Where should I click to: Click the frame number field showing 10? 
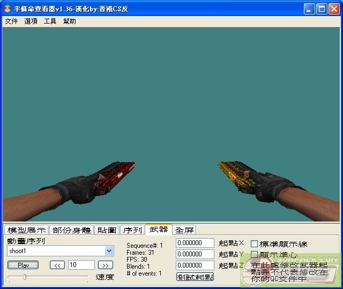(x=81, y=265)
